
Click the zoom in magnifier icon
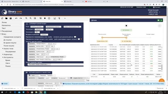point(26,18)
